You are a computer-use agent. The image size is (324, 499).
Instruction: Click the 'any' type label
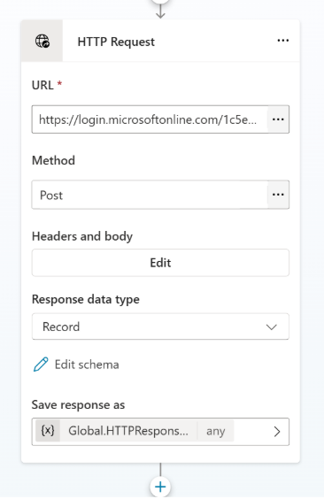click(x=215, y=431)
